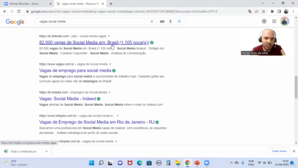Close the Minhas Reuniões - Zoom tab
Screen dimensions: 298x168
(x=51, y=4)
